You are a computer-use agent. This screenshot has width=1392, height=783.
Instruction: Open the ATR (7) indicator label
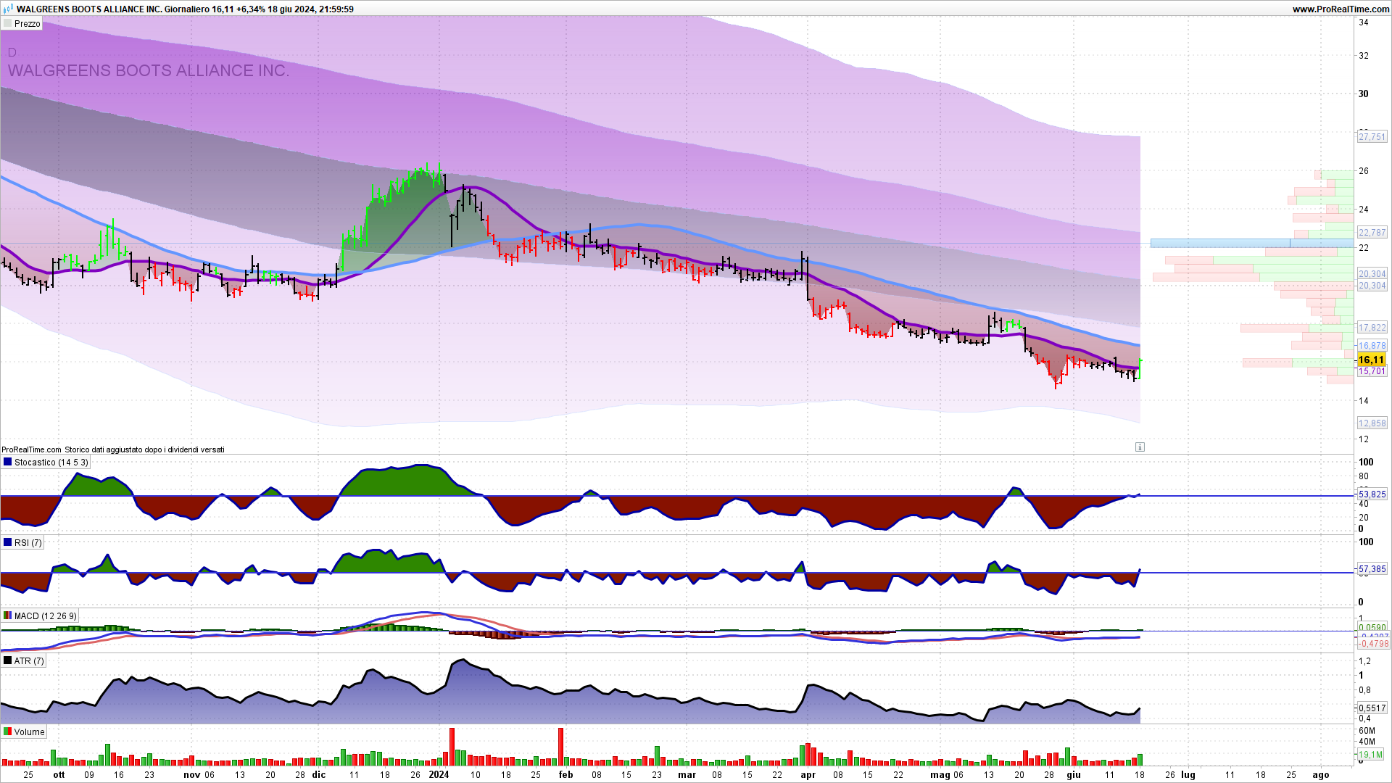pyautogui.click(x=29, y=660)
